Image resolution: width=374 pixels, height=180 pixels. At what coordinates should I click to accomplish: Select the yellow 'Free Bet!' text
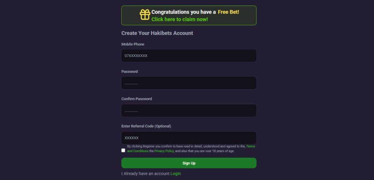[x=228, y=12]
